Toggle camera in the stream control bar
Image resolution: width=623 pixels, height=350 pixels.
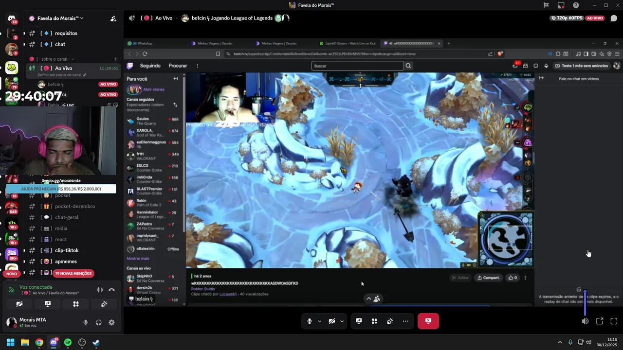pyautogui.click(x=331, y=321)
